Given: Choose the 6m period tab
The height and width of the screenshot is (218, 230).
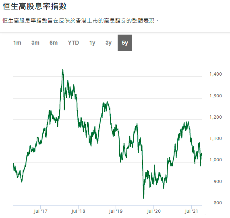Looking at the screenshot, I should pos(54,43).
